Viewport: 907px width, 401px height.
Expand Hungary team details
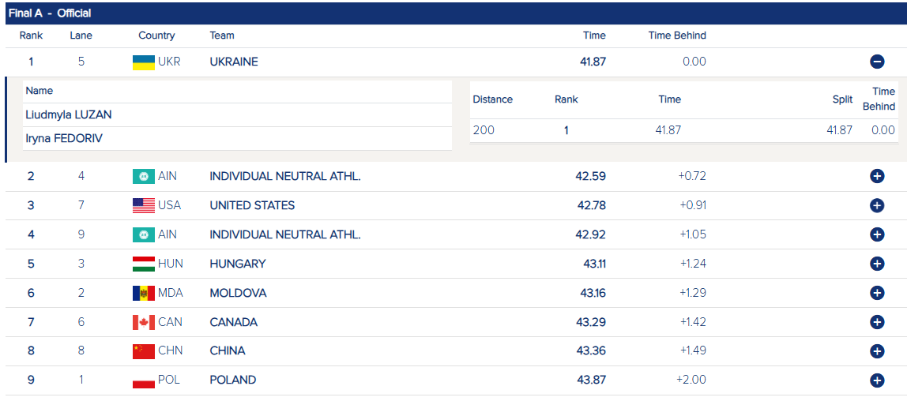point(876,264)
